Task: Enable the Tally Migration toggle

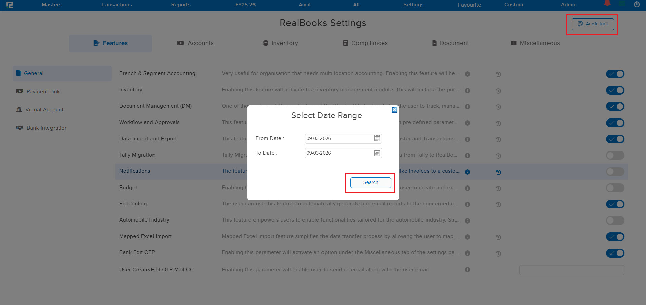Action: coord(615,155)
